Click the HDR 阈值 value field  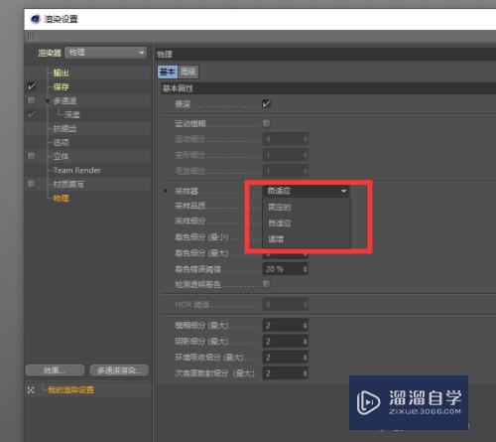pyautogui.click(x=283, y=305)
